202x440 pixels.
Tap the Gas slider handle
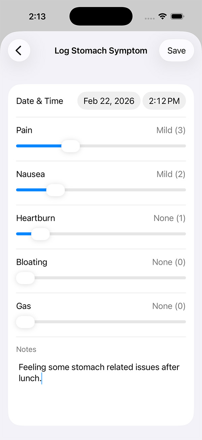(x=25, y=322)
